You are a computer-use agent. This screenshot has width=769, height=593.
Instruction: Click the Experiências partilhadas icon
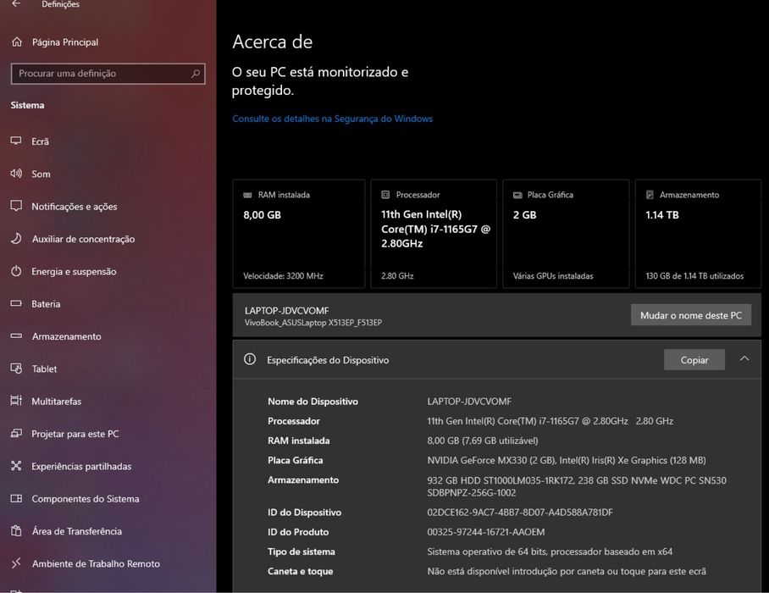[16, 466]
